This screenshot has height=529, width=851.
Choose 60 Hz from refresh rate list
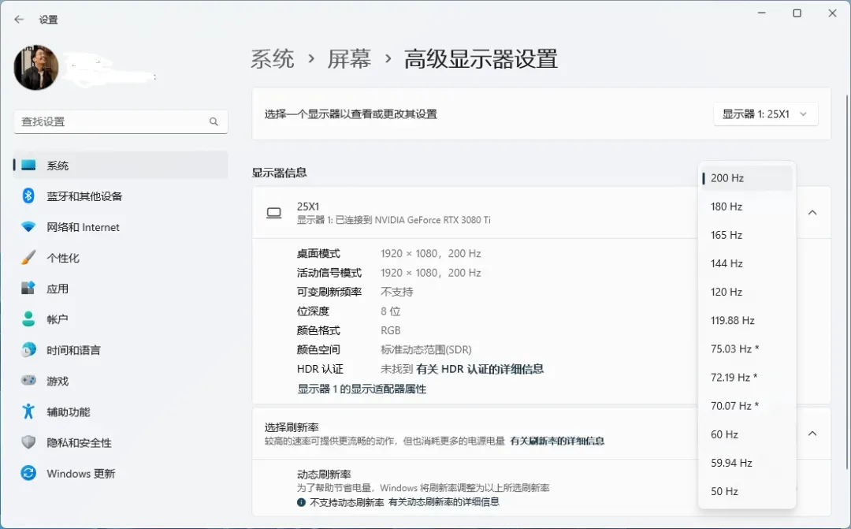pos(724,434)
